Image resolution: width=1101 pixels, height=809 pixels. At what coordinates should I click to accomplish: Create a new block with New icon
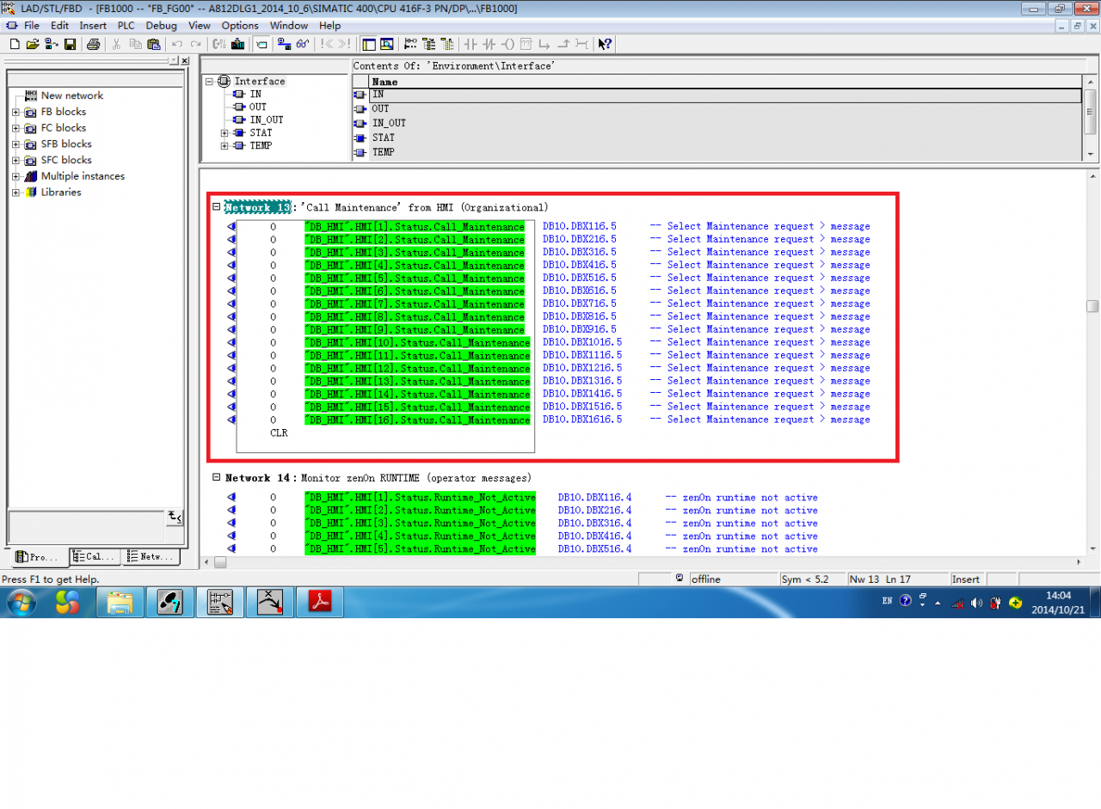click(15, 44)
